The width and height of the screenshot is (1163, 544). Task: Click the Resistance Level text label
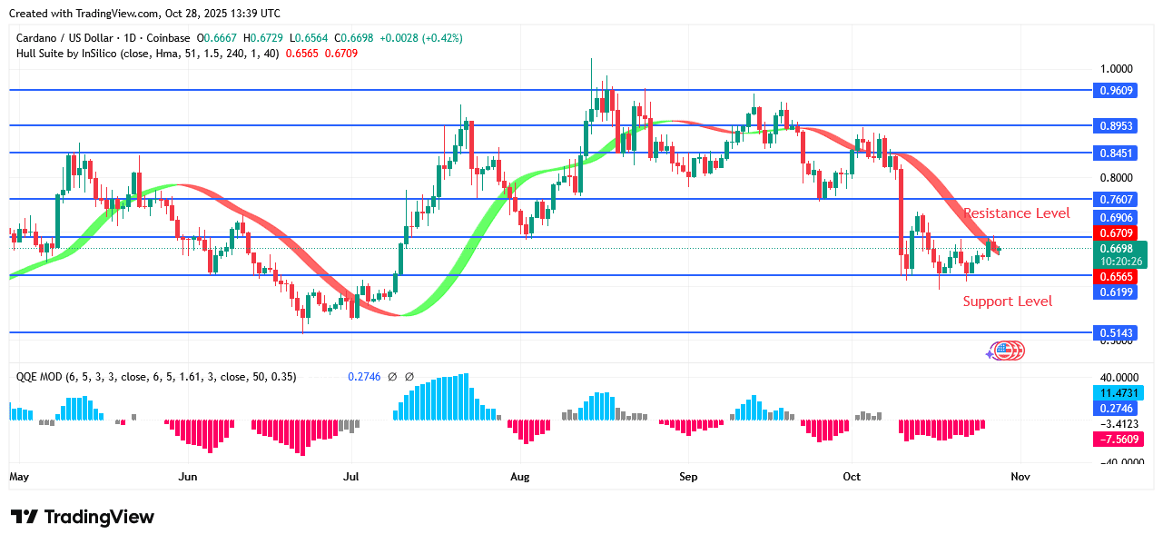click(x=1016, y=213)
